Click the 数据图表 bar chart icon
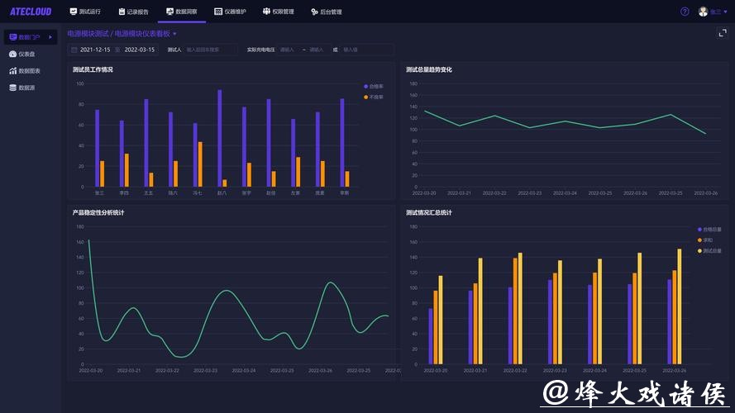Image resolution: width=735 pixels, height=413 pixels. [13, 70]
